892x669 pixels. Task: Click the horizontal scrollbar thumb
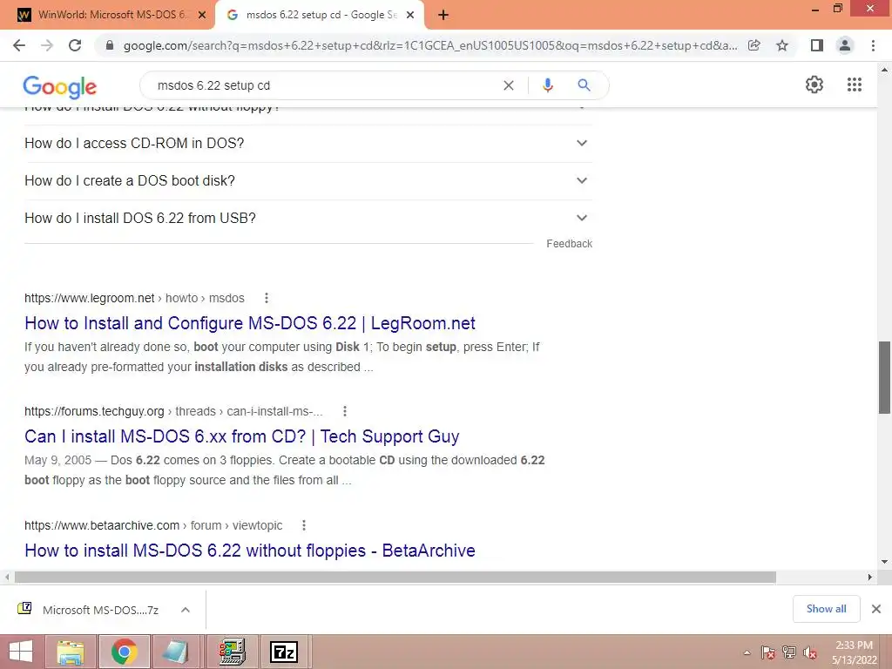[x=395, y=578]
